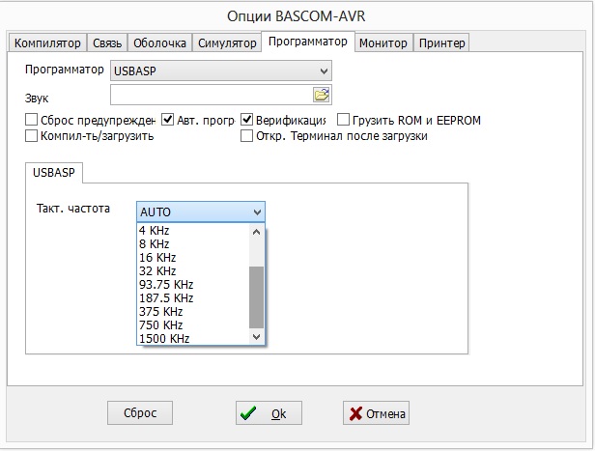Enable the Сброс предупрежден checkbox
Screen dimensions: 595x451
(x=31, y=120)
